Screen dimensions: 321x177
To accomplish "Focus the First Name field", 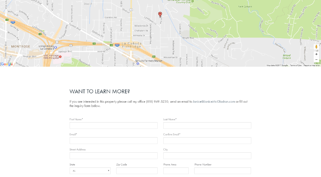I will coord(113,125).
